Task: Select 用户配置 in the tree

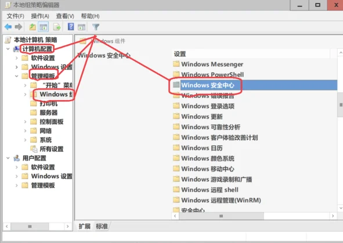Action: tap(34, 158)
